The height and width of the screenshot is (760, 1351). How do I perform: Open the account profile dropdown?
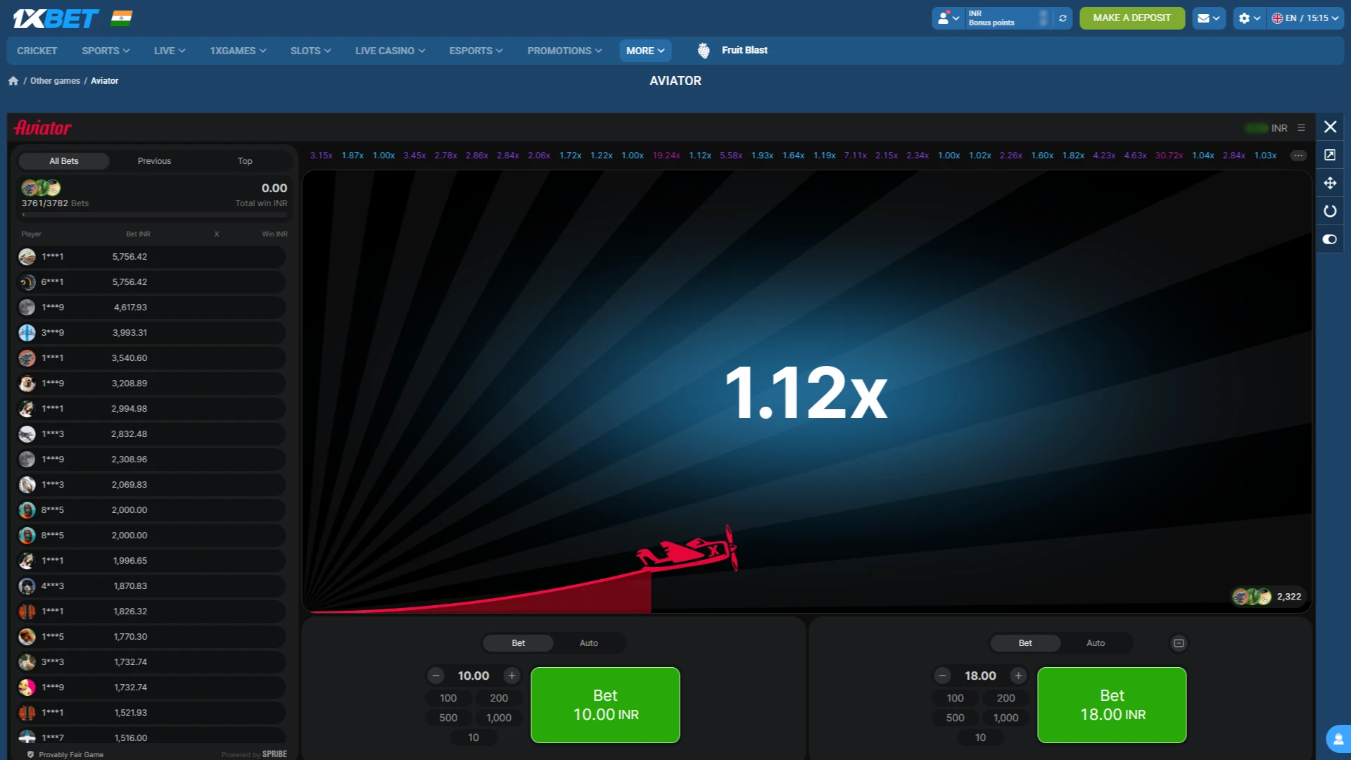pyautogui.click(x=948, y=18)
